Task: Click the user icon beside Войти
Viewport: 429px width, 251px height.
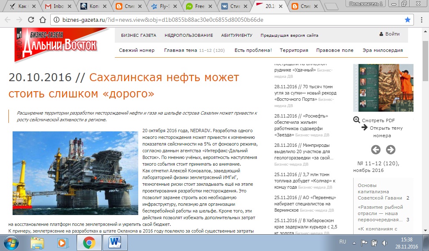Action: point(381,34)
